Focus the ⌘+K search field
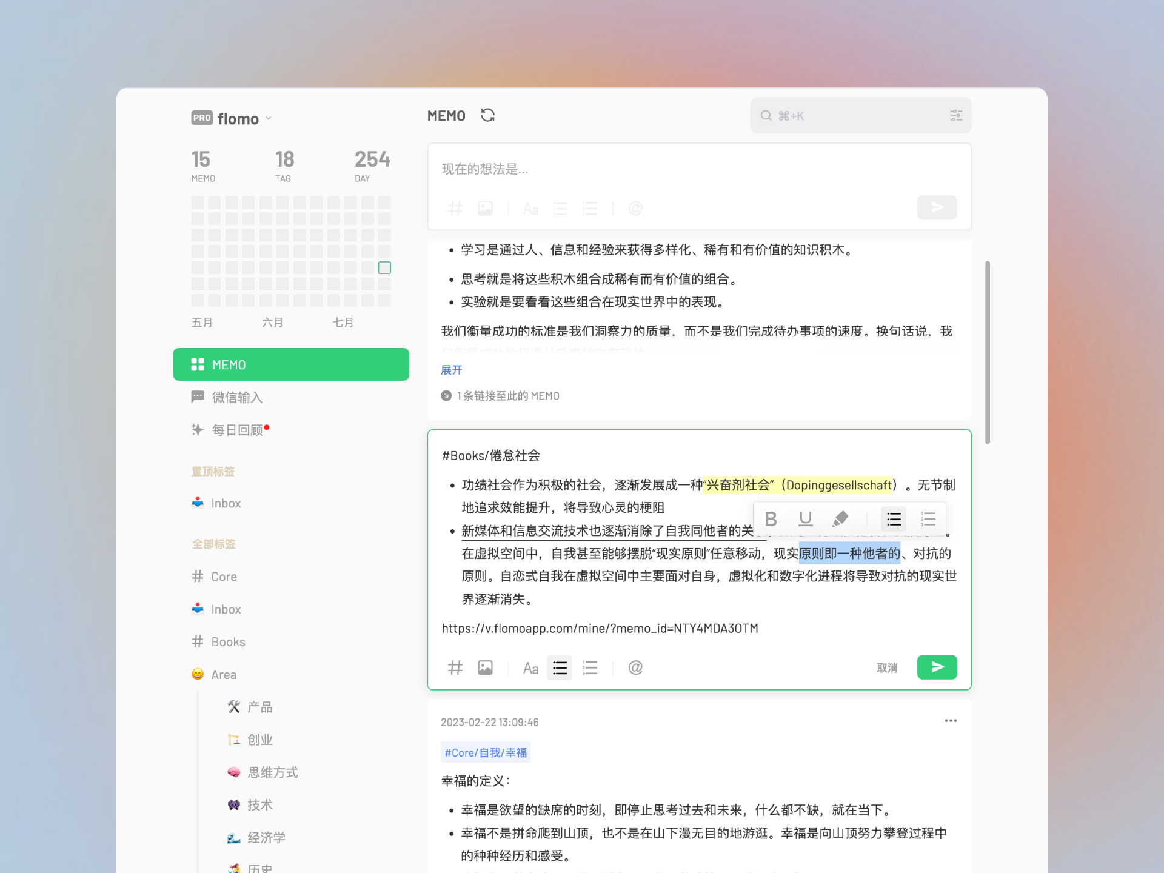The image size is (1164, 873). coord(849,115)
